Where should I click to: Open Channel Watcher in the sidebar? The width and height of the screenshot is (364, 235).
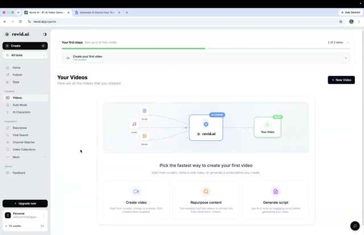click(x=24, y=142)
